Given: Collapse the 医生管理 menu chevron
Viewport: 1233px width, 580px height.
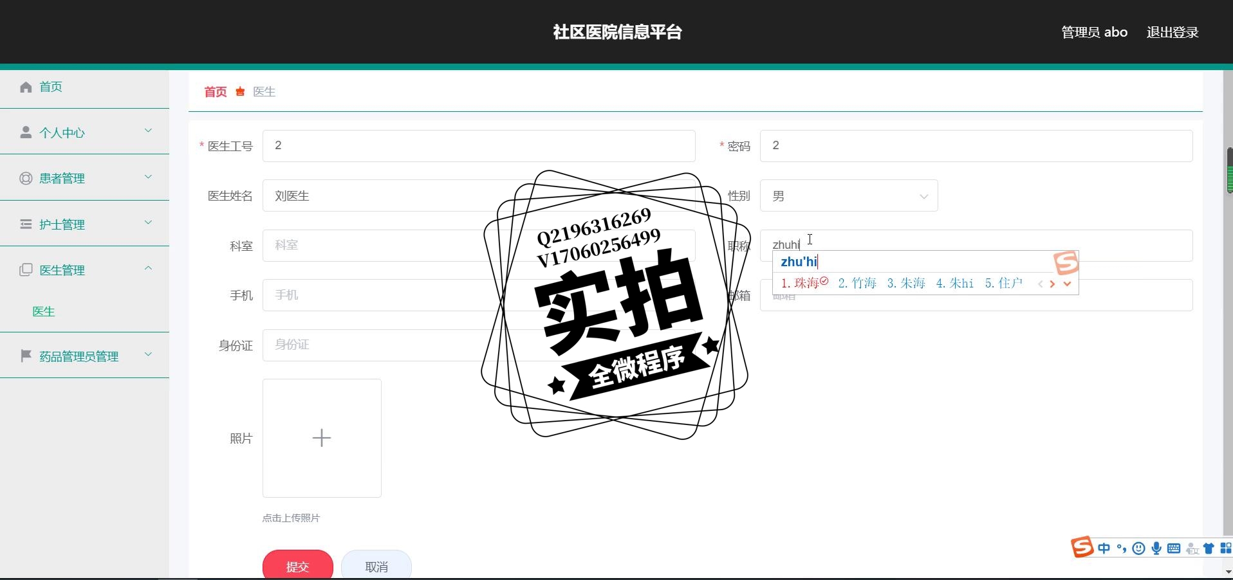Looking at the screenshot, I should tap(148, 269).
